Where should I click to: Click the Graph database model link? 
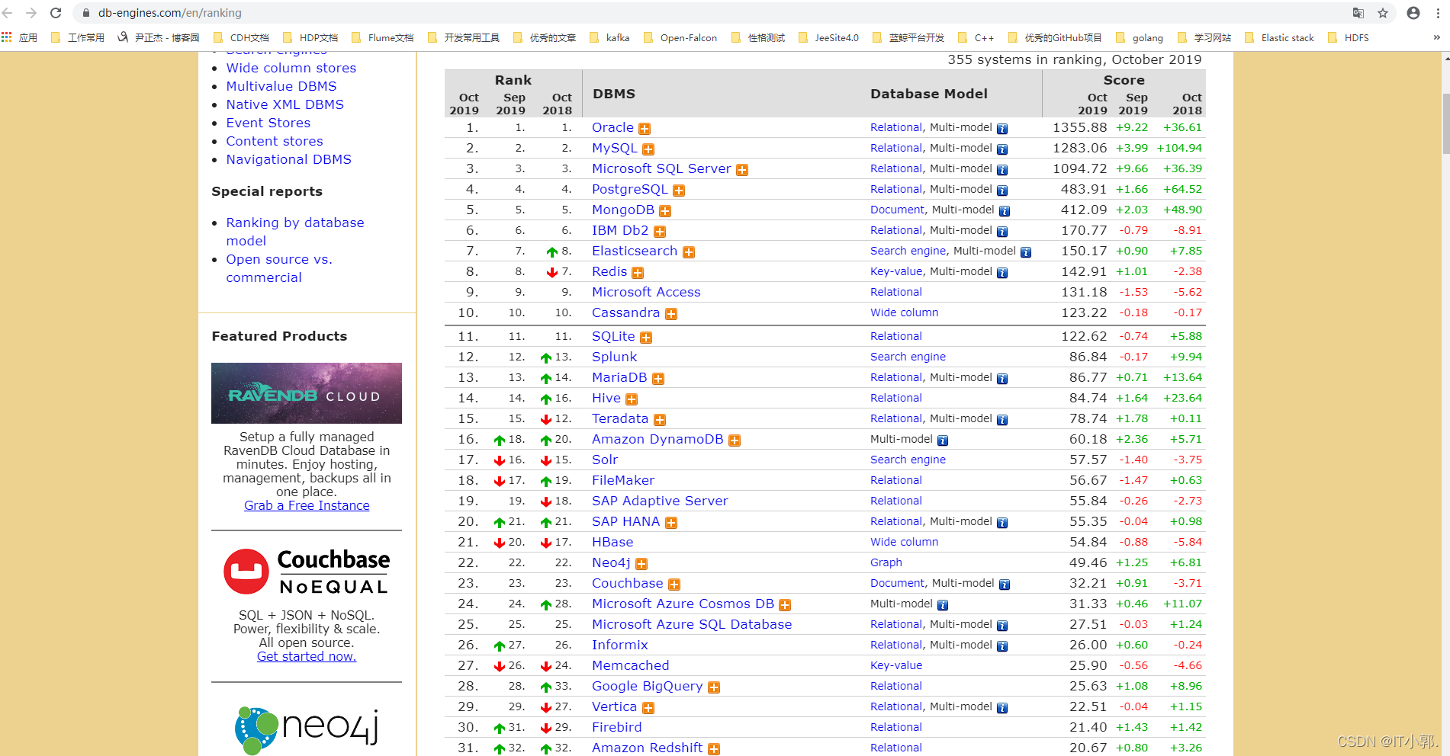pyautogui.click(x=886, y=562)
